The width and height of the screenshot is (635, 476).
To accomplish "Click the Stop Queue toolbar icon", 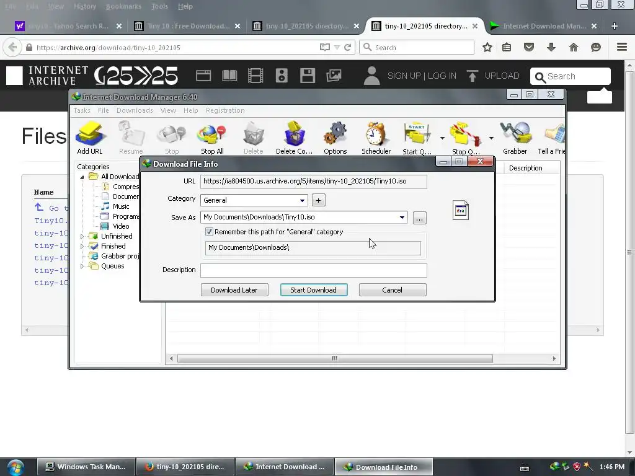I will coord(466,138).
